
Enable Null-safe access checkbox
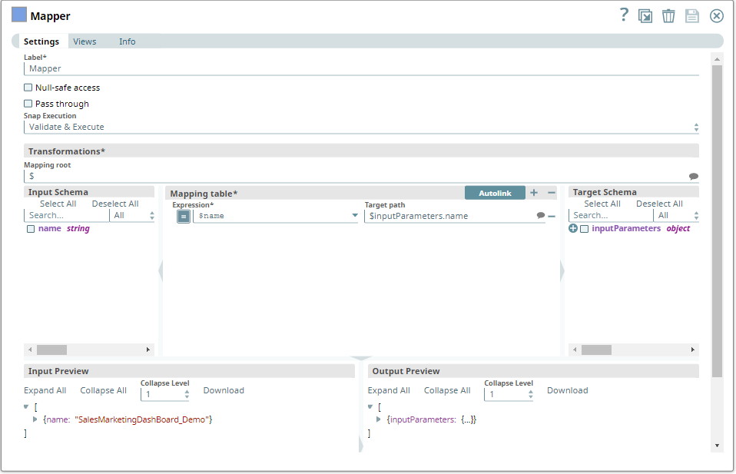click(28, 88)
